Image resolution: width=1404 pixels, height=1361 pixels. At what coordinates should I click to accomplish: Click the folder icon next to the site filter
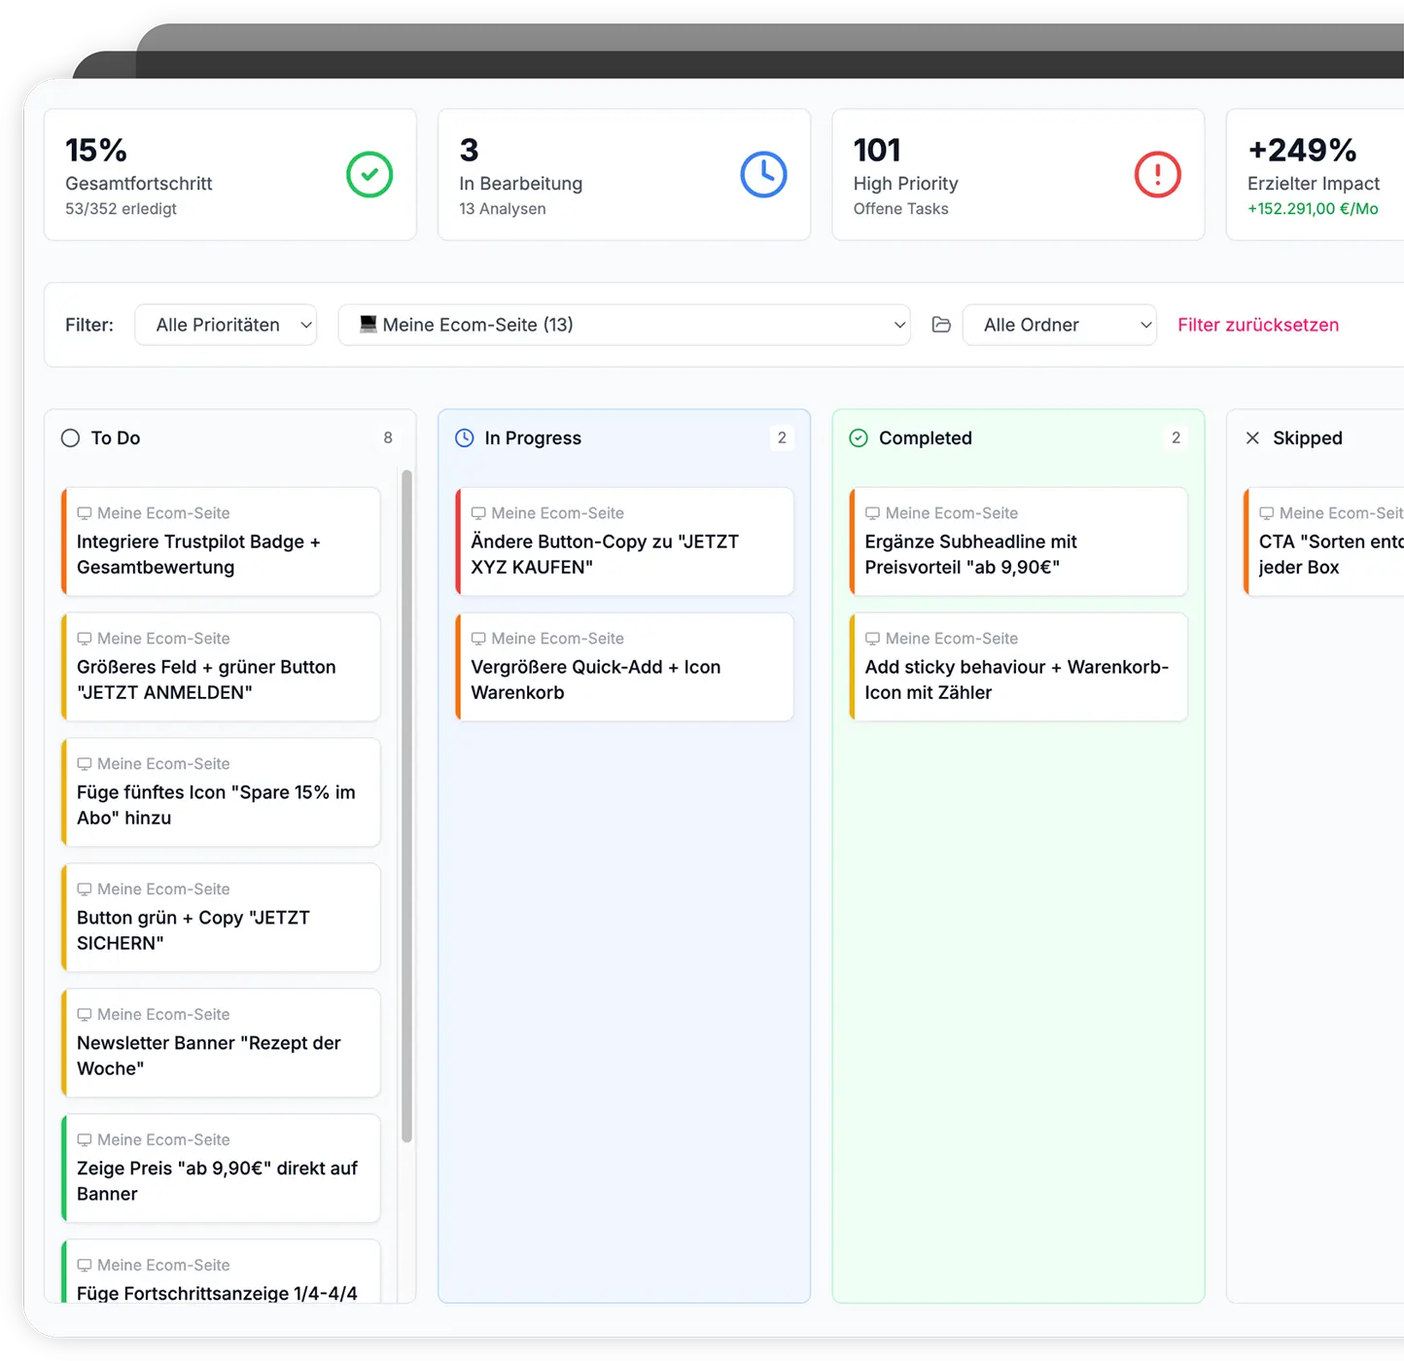(x=940, y=325)
